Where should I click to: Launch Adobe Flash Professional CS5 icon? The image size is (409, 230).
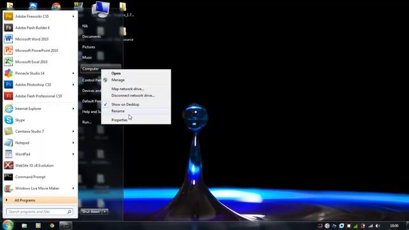[8, 96]
